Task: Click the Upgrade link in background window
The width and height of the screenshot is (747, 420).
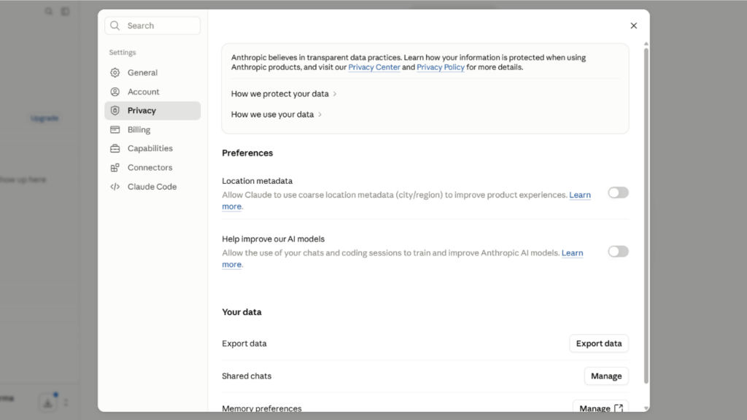Action: pos(44,118)
